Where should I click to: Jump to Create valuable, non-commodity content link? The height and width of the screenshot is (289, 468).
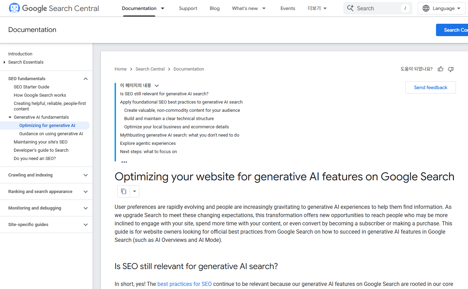tap(182, 110)
